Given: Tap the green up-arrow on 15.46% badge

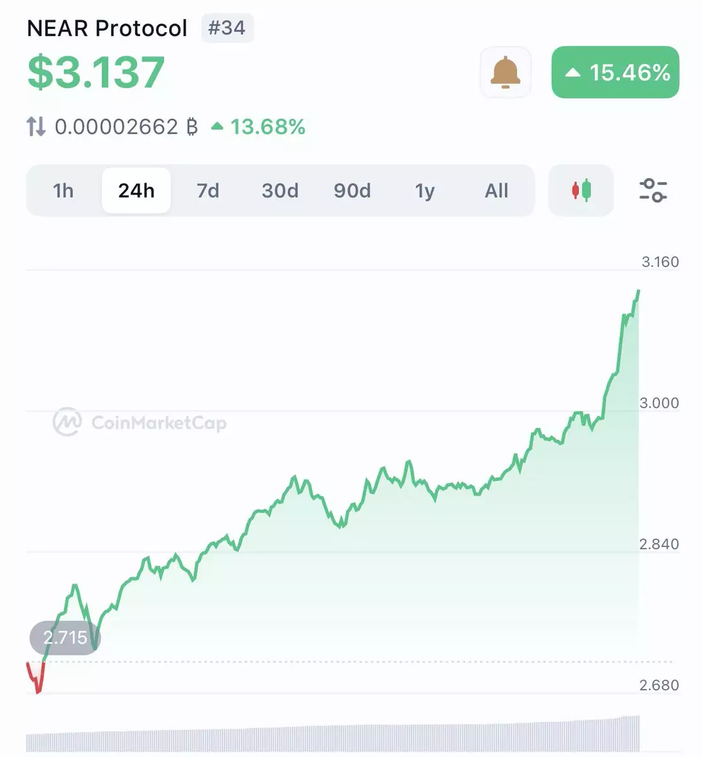Looking at the screenshot, I should pos(573,73).
